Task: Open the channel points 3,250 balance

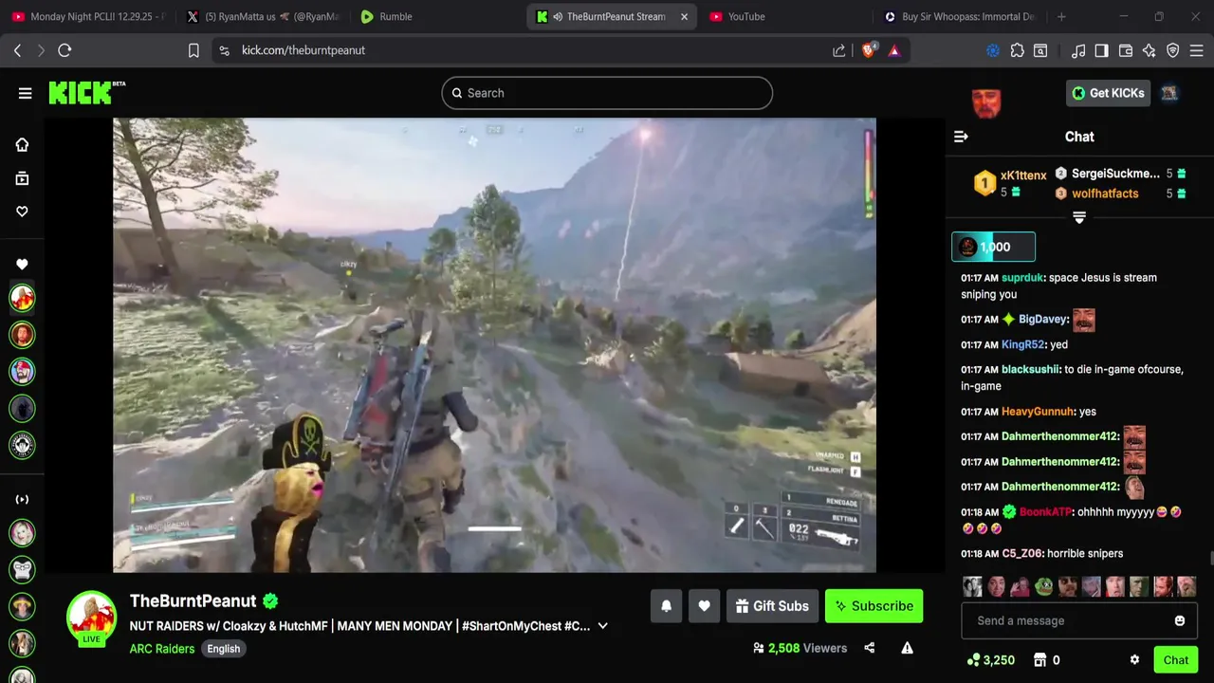Action: pyautogui.click(x=990, y=660)
